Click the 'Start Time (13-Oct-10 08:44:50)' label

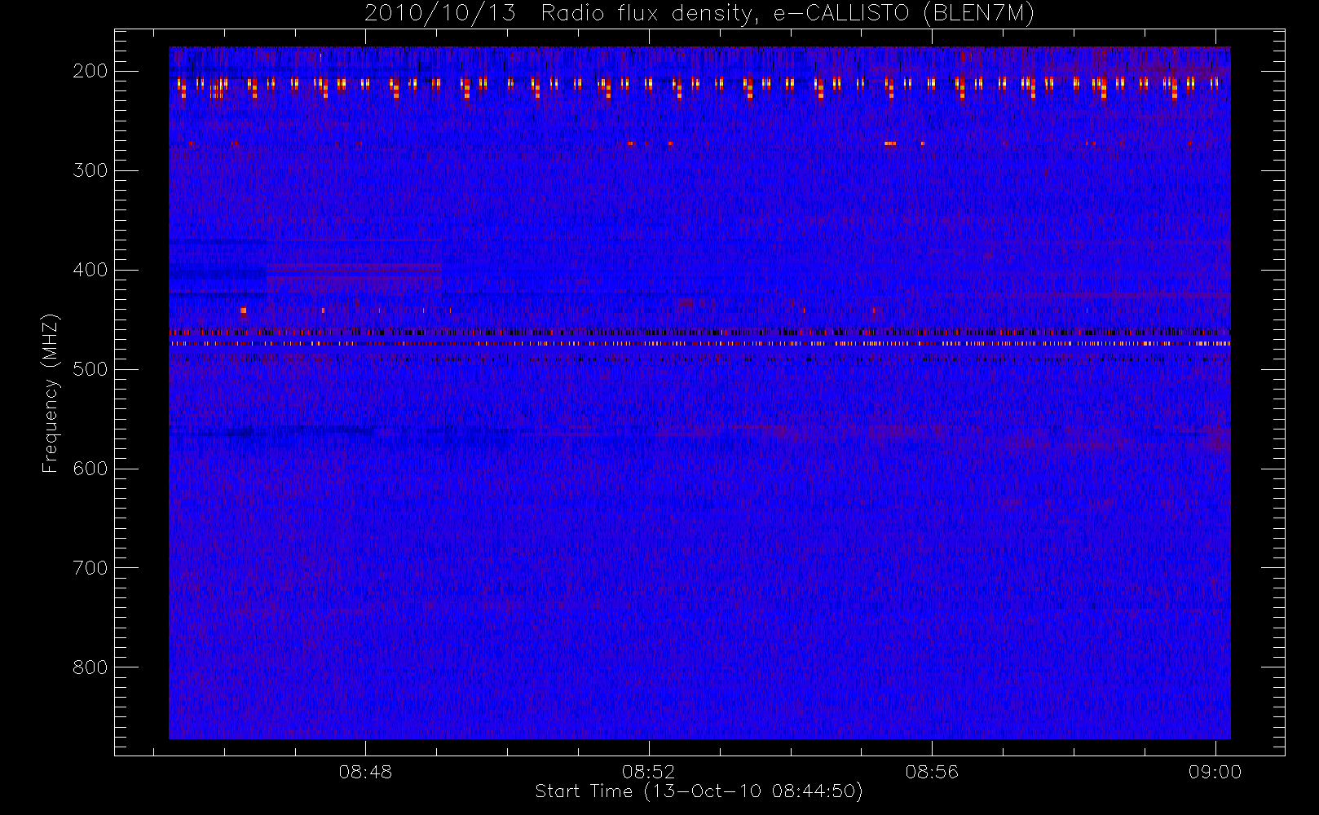tap(699, 791)
